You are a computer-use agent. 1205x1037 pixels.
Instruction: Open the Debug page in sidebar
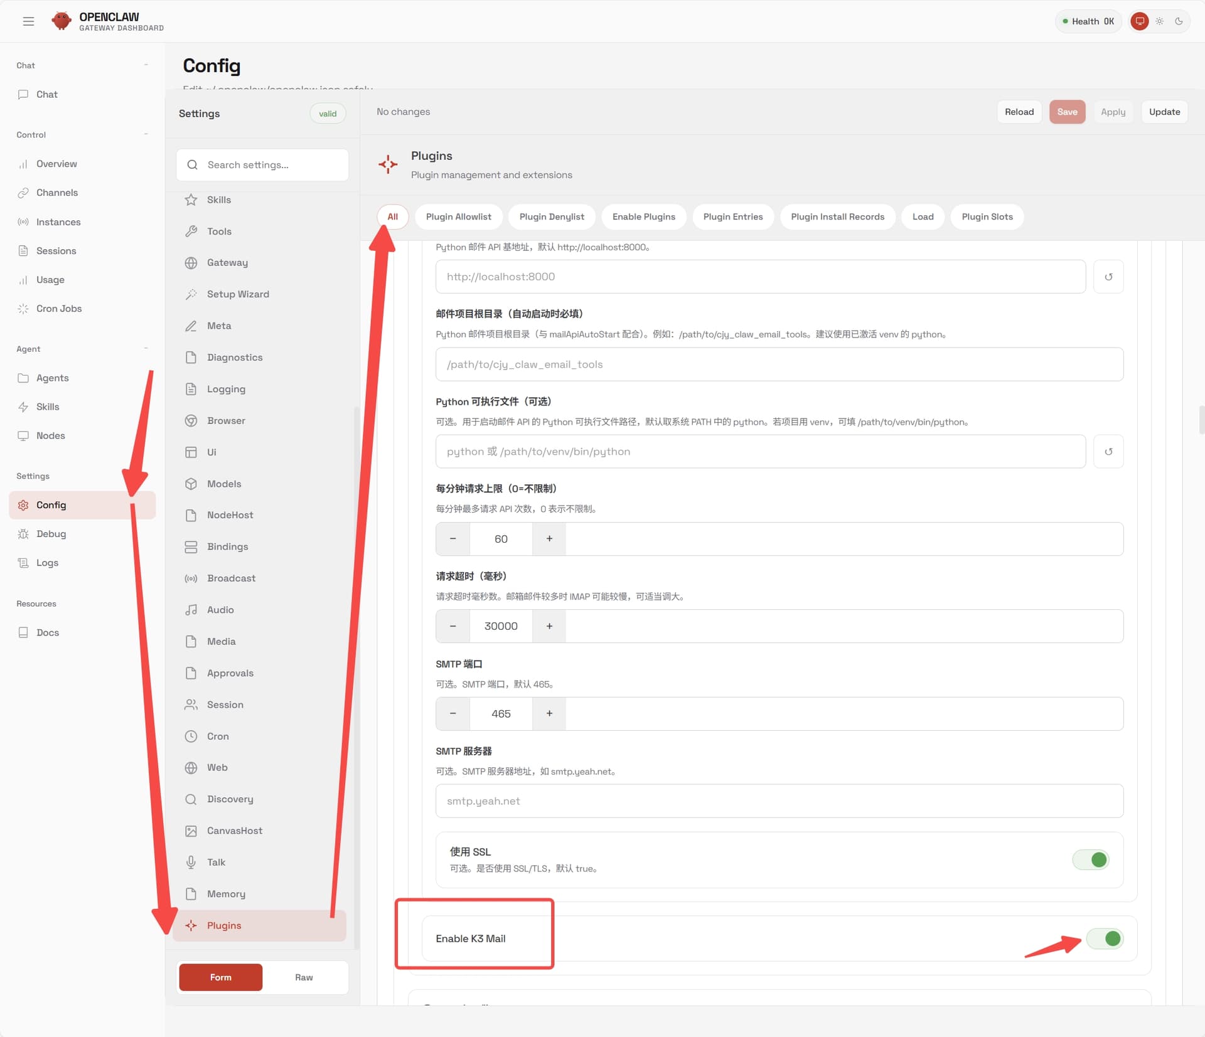click(51, 534)
